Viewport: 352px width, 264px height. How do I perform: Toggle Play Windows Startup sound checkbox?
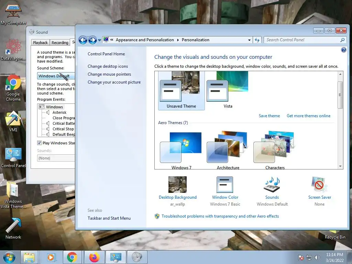coord(39,143)
